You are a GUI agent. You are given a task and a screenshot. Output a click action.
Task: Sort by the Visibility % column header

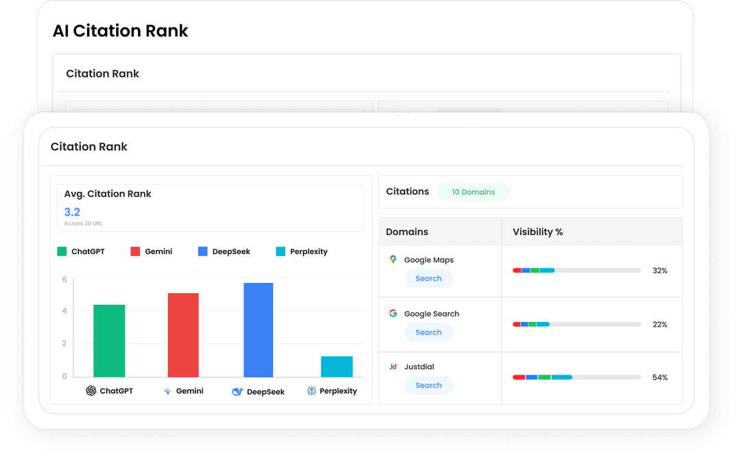pyautogui.click(x=537, y=232)
